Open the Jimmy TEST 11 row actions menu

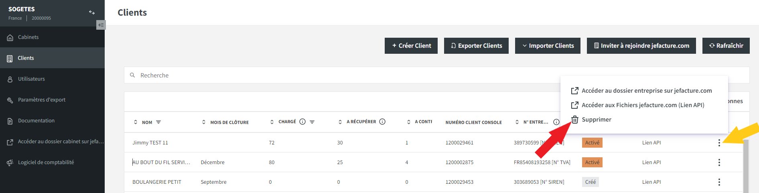pos(719,142)
